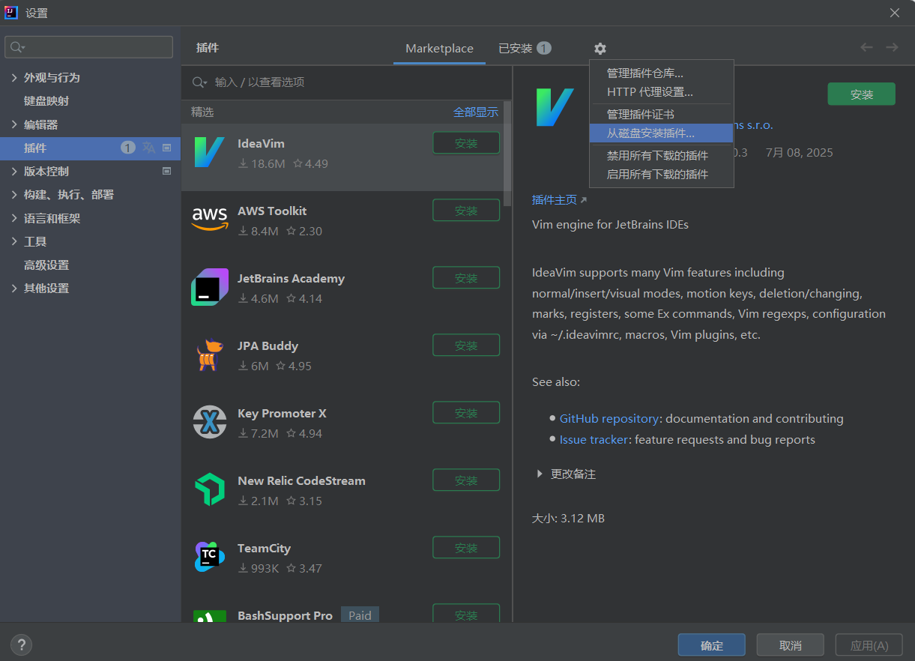Click the 已安装 tab count badge
915x661 pixels.
click(x=544, y=48)
